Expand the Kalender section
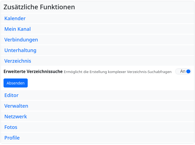This screenshot has width=195, height=145. coord(15,19)
